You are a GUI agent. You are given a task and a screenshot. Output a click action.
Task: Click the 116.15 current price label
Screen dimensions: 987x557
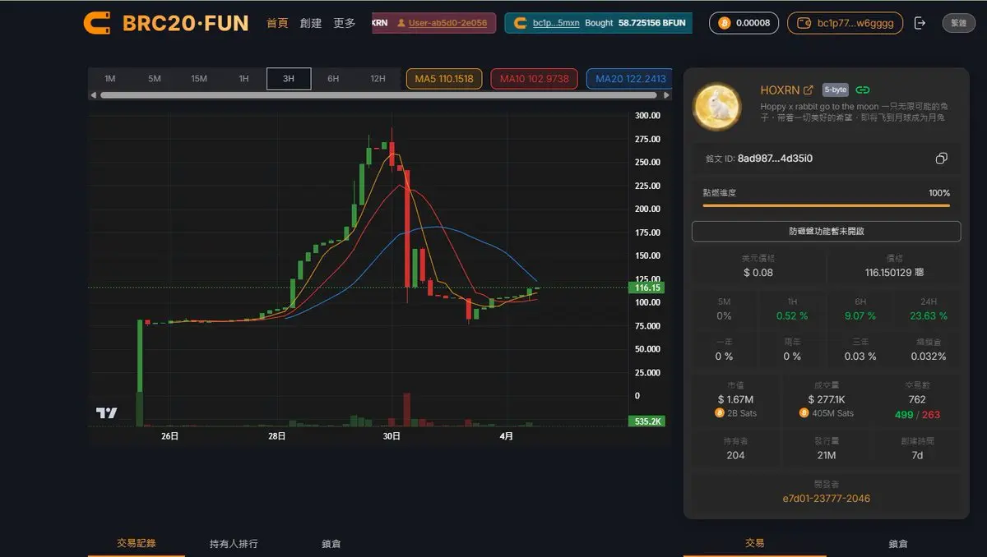click(x=645, y=288)
